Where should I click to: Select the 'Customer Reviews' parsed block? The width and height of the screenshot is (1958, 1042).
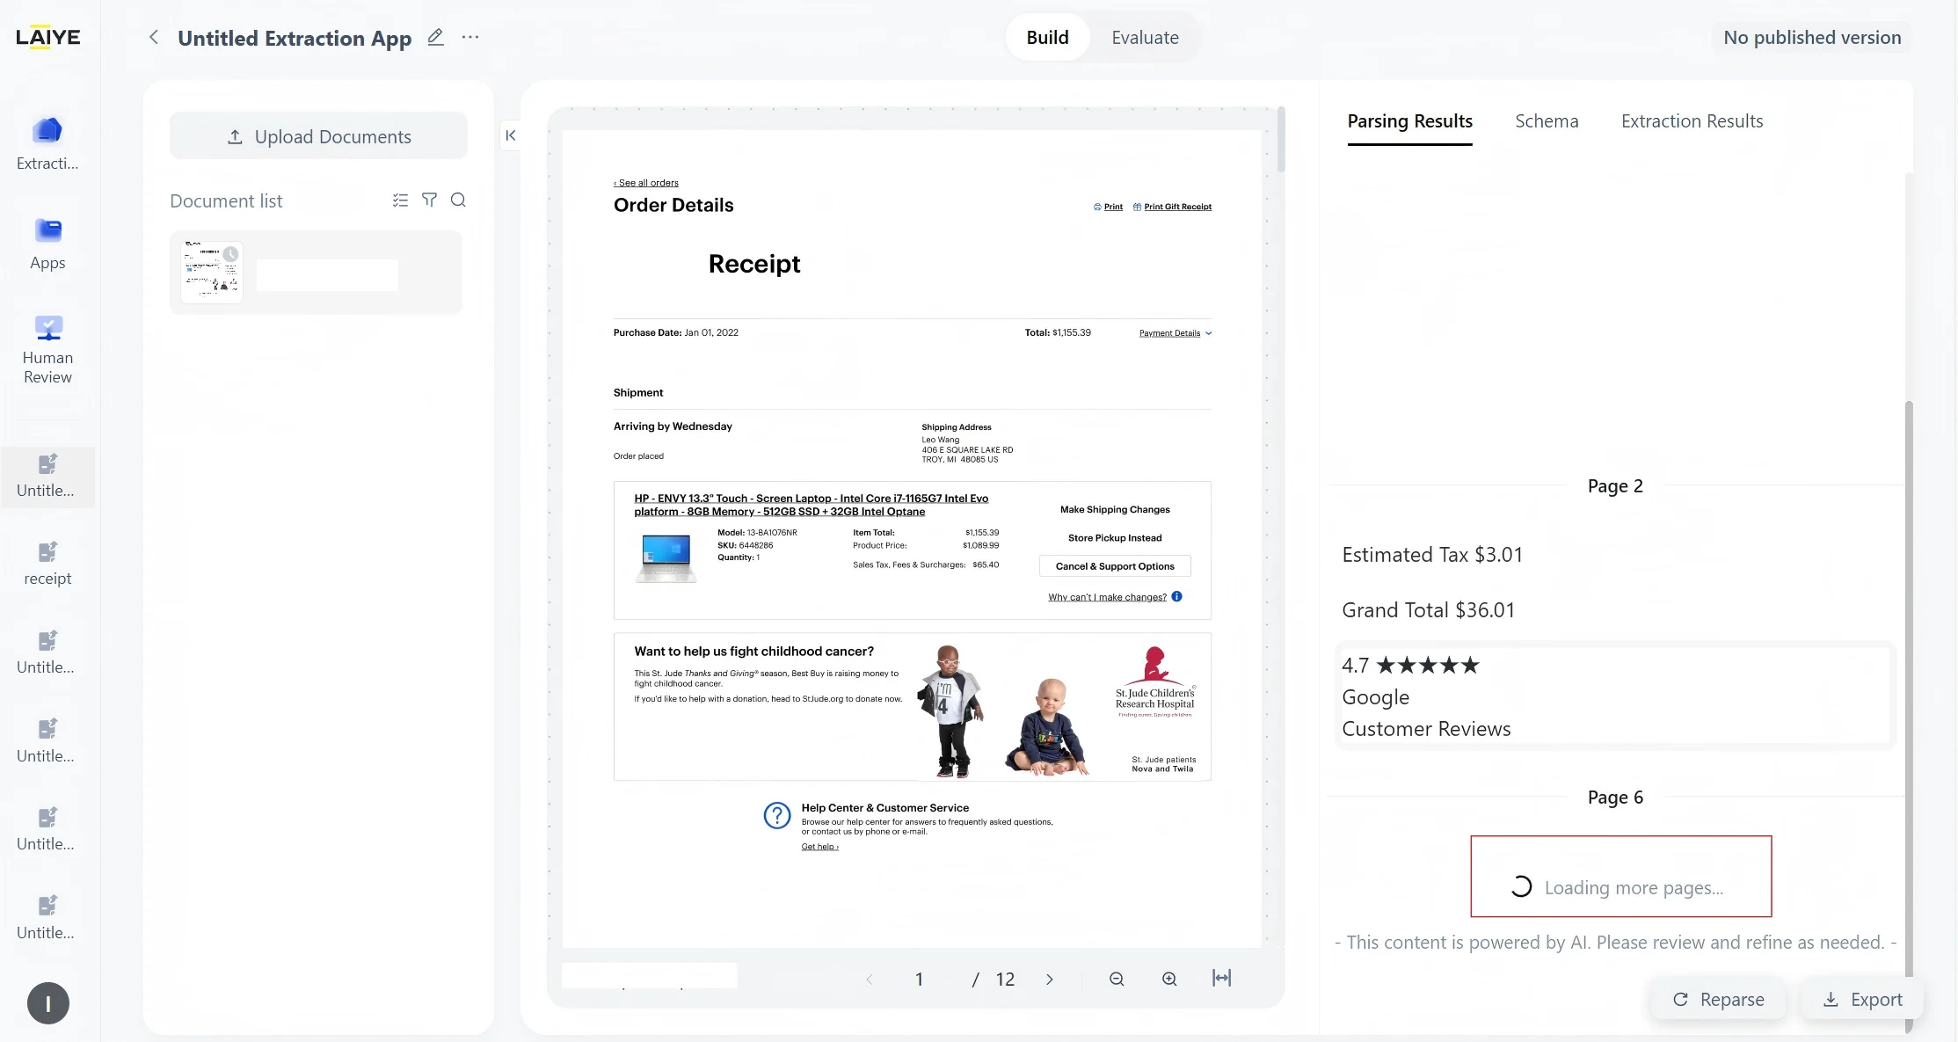[1614, 696]
